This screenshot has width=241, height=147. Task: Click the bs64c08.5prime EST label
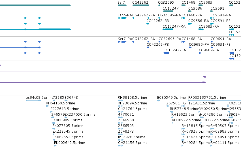click(x=39, y=98)
